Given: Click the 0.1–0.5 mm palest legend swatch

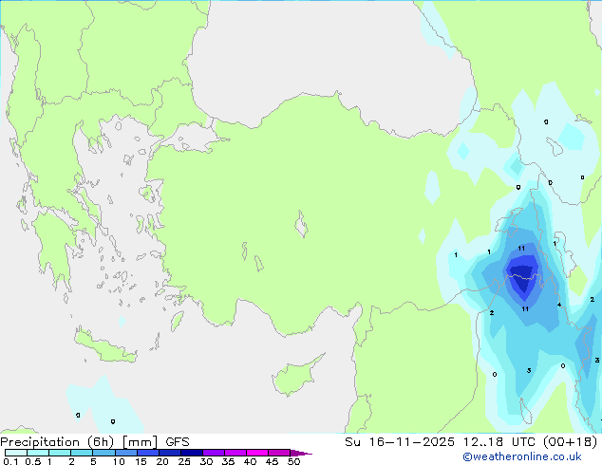Looking at the screenshot, I should point(16,453).
